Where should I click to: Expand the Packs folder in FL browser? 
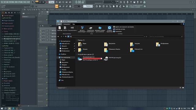tap(6, 79)
